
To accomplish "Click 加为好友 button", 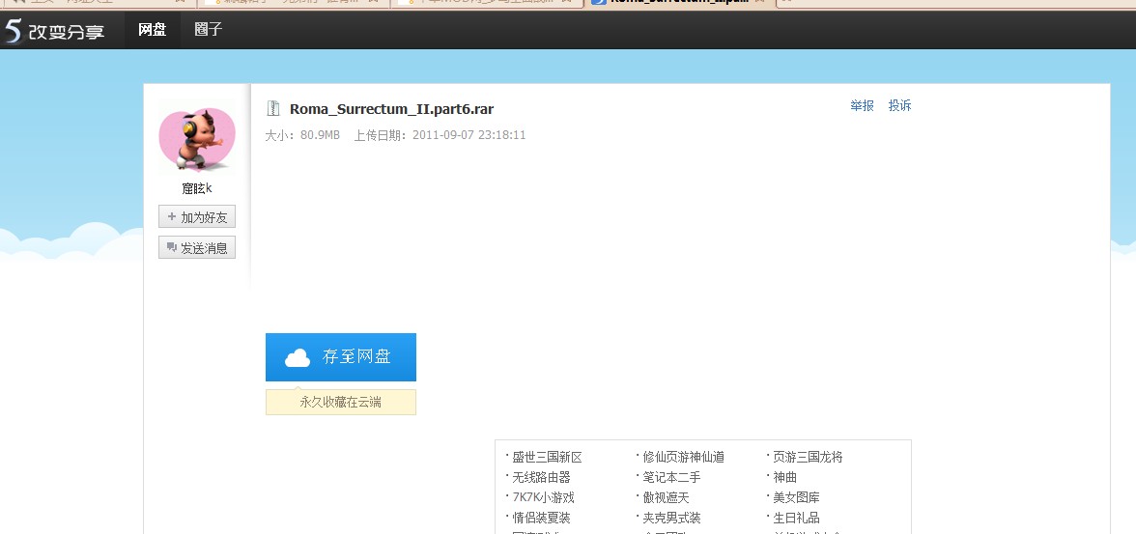I will 197,217.
